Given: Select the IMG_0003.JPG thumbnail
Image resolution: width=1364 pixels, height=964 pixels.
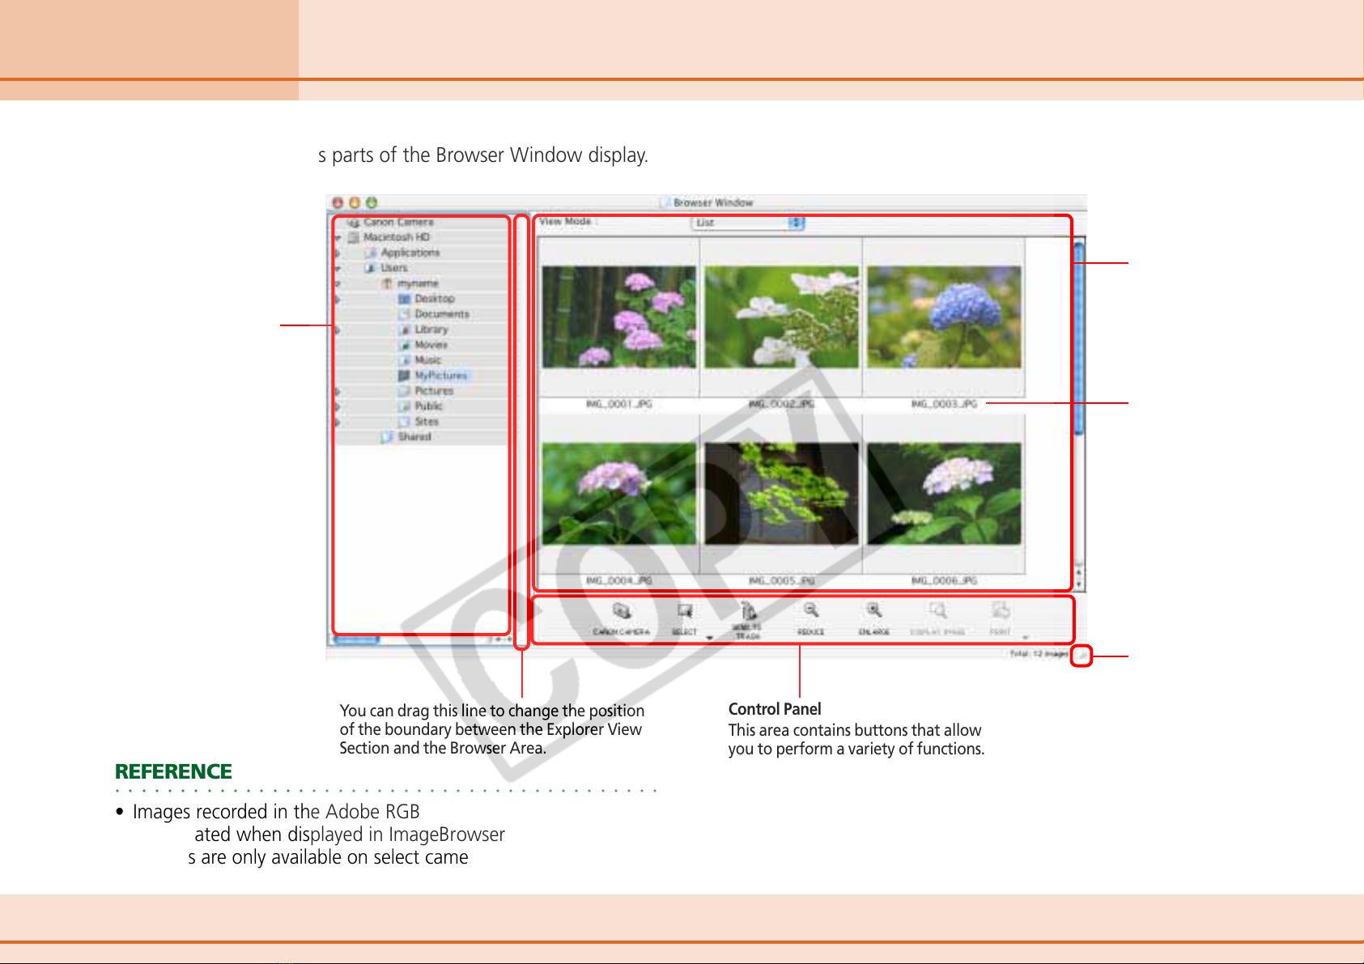Looking at the screenshot, I should pos(944,317).
